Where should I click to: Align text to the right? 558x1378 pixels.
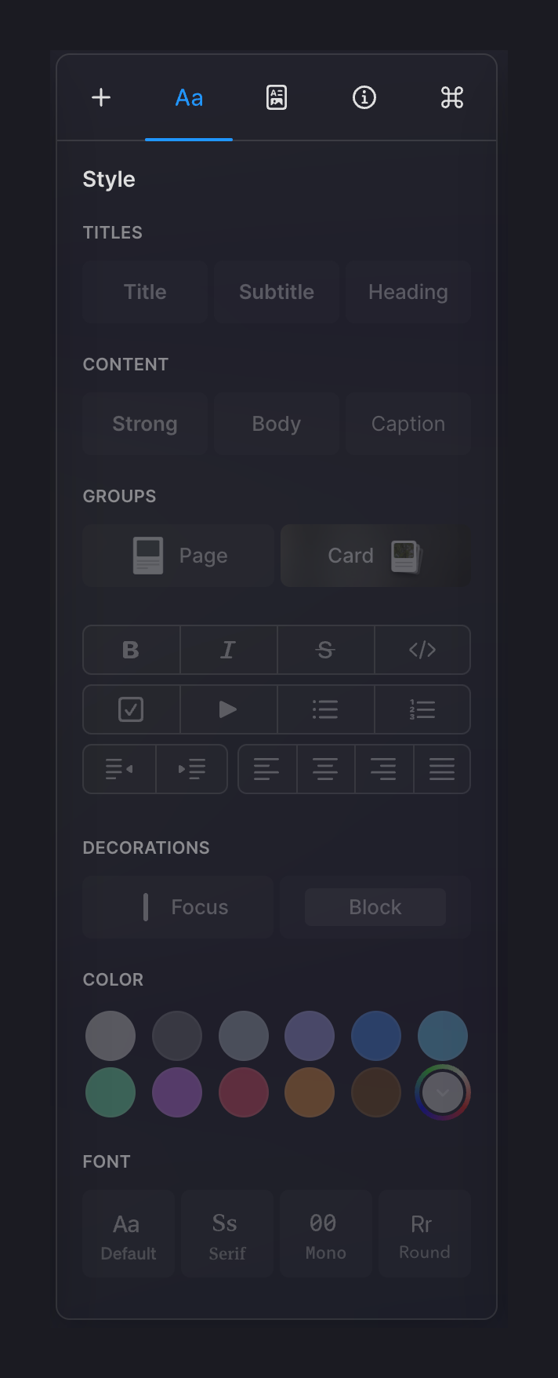point(384,769)
